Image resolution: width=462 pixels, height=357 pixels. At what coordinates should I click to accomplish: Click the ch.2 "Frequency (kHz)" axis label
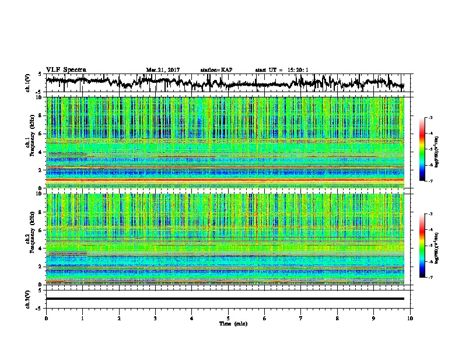[32, 232]
